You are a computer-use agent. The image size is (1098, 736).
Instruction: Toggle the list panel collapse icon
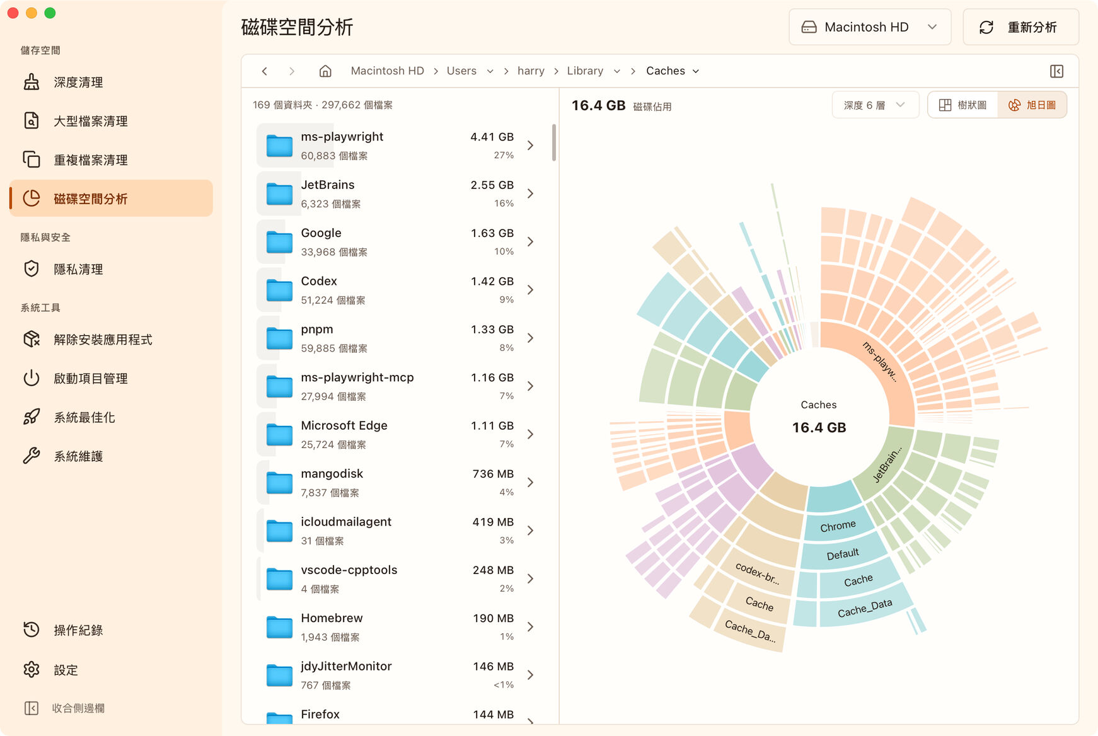[x=1057, y=71]
